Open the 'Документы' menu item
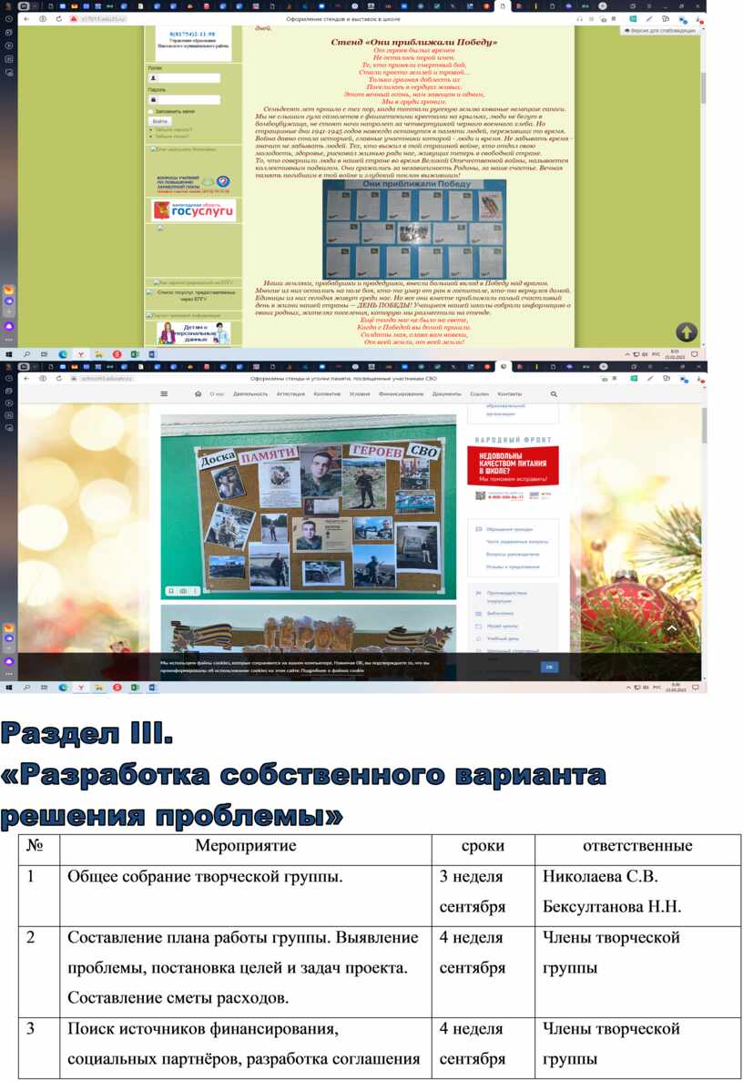The image size is (743, 1081). [x=446, y=394]
